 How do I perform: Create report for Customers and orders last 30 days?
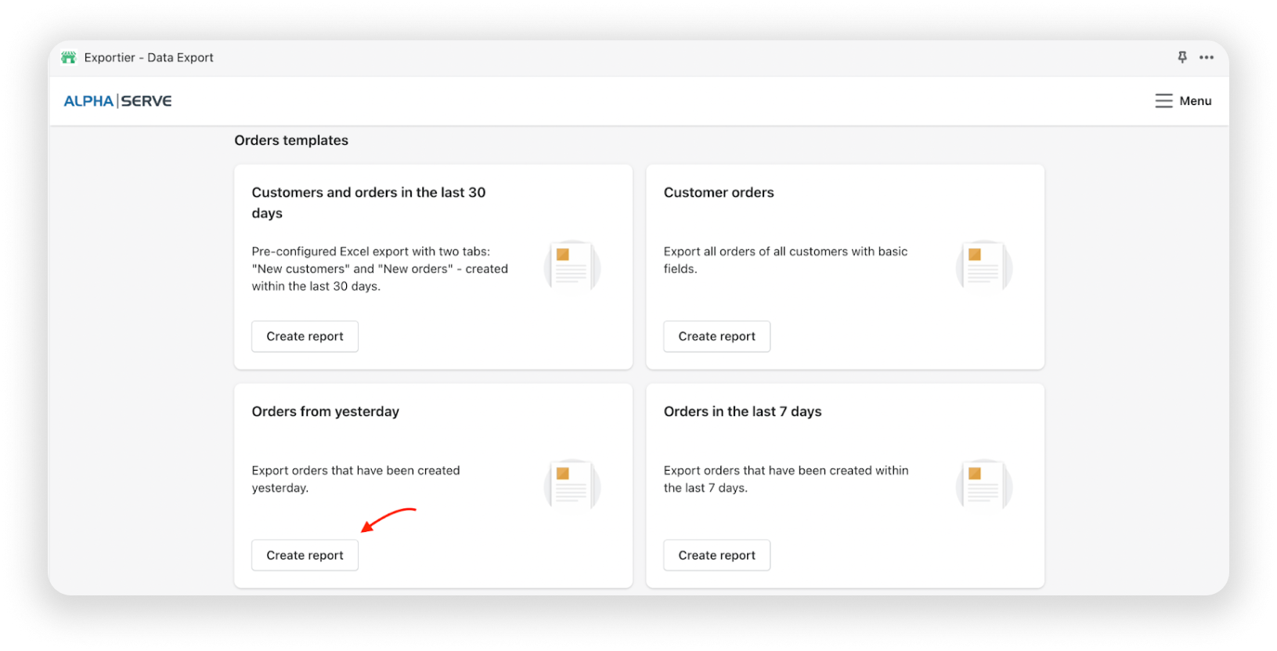point(305,336)
